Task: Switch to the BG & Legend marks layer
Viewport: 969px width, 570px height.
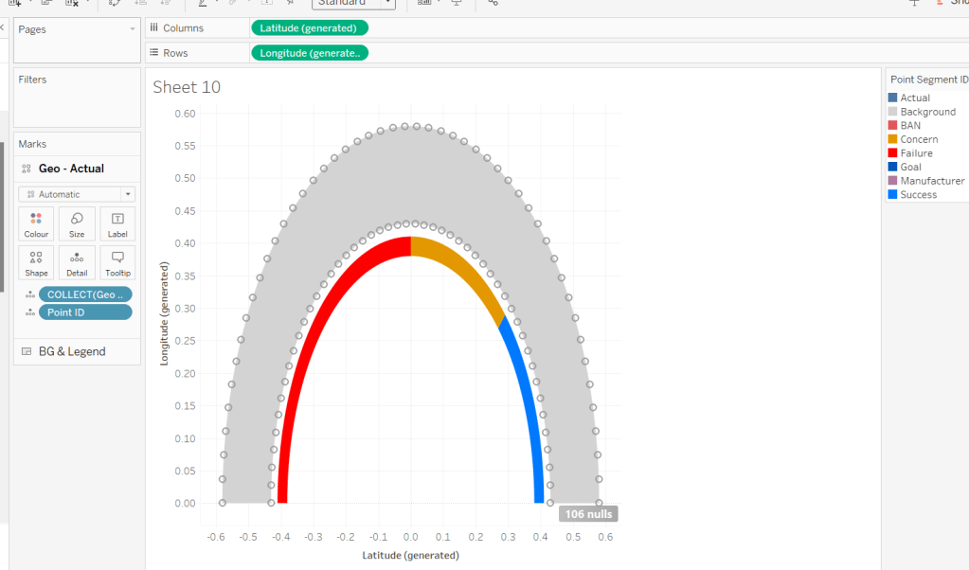Action: 72,351
